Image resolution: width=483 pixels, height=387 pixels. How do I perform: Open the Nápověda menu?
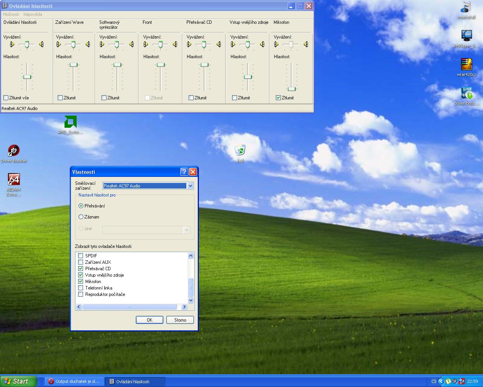click(33, 14)
